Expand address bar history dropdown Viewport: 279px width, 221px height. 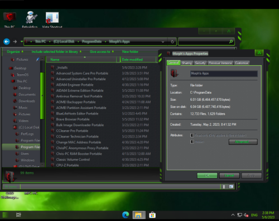(x=163, y=42)
